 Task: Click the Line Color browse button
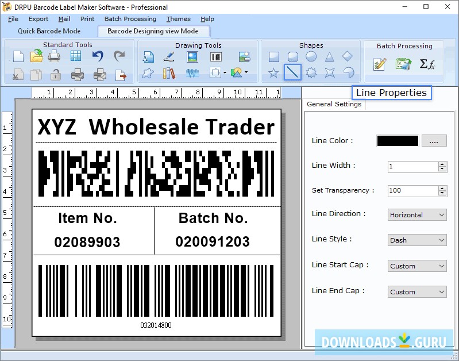tap(434, 141)
